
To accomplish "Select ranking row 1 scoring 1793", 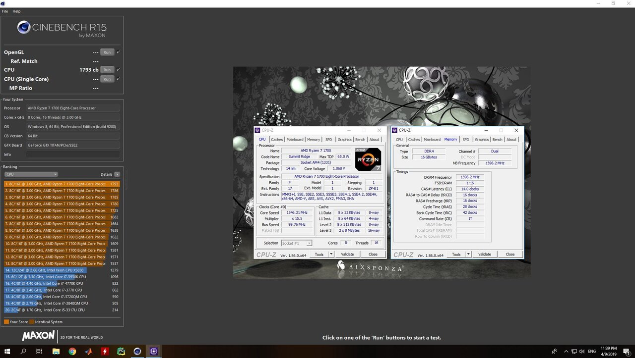I will [x=62, y=184].
